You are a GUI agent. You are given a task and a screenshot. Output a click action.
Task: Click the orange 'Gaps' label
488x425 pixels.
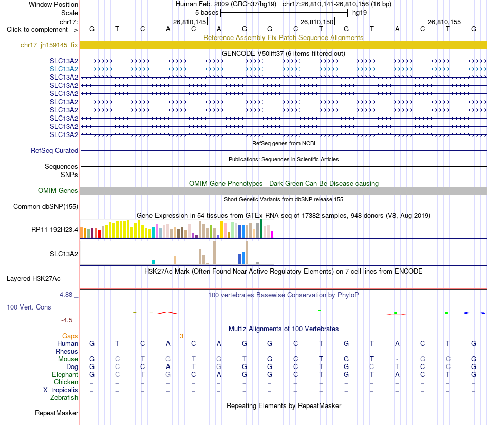click(x=70, y=336)
